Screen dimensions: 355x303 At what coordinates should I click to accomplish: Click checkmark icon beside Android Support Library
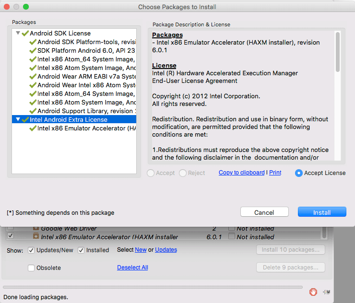[x=33, y=111]
